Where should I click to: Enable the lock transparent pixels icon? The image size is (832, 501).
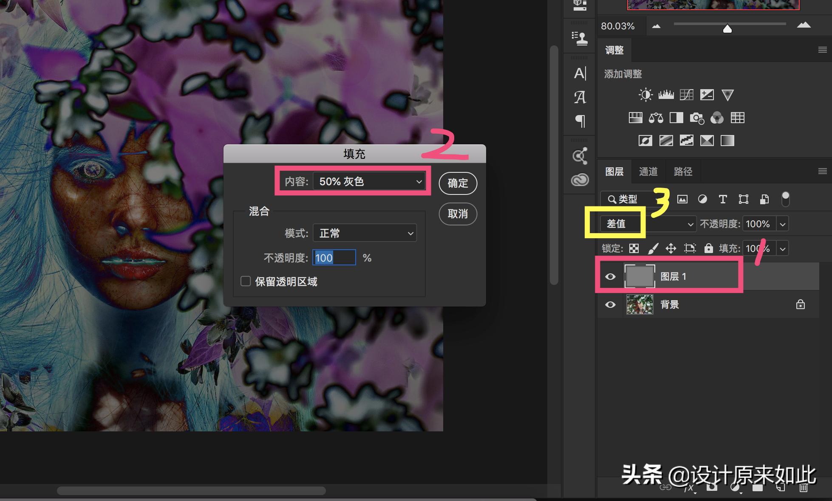click(x=634, y=248)
